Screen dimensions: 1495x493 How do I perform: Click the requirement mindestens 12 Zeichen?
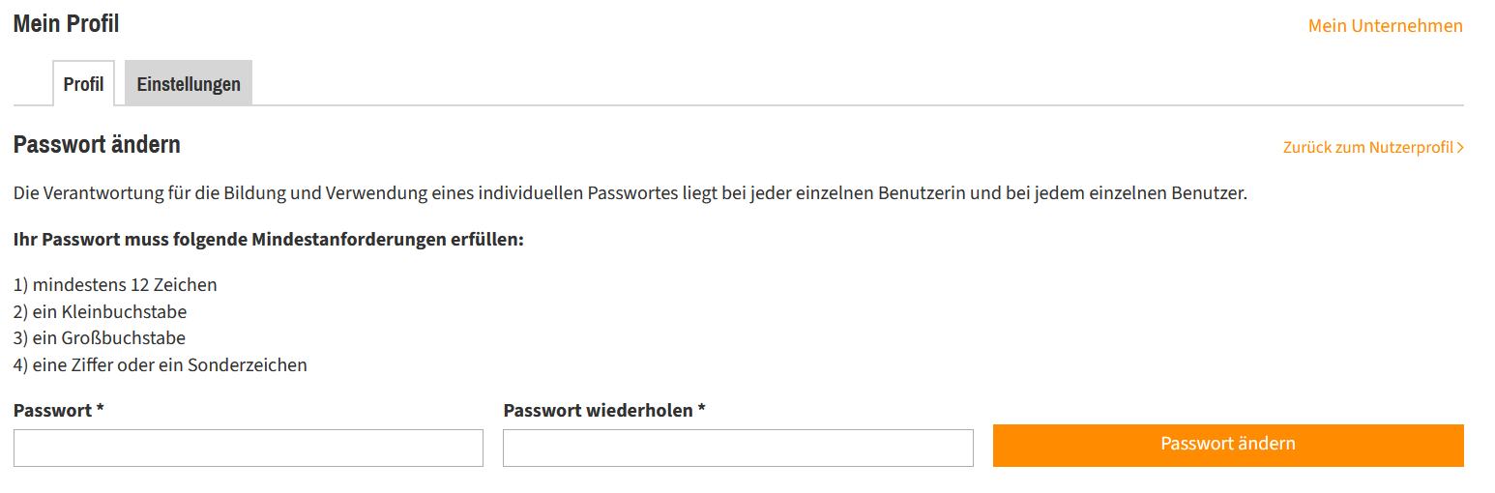click(x=115, y=285)
